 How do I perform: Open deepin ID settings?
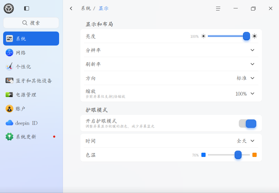(x=31, y=123)
